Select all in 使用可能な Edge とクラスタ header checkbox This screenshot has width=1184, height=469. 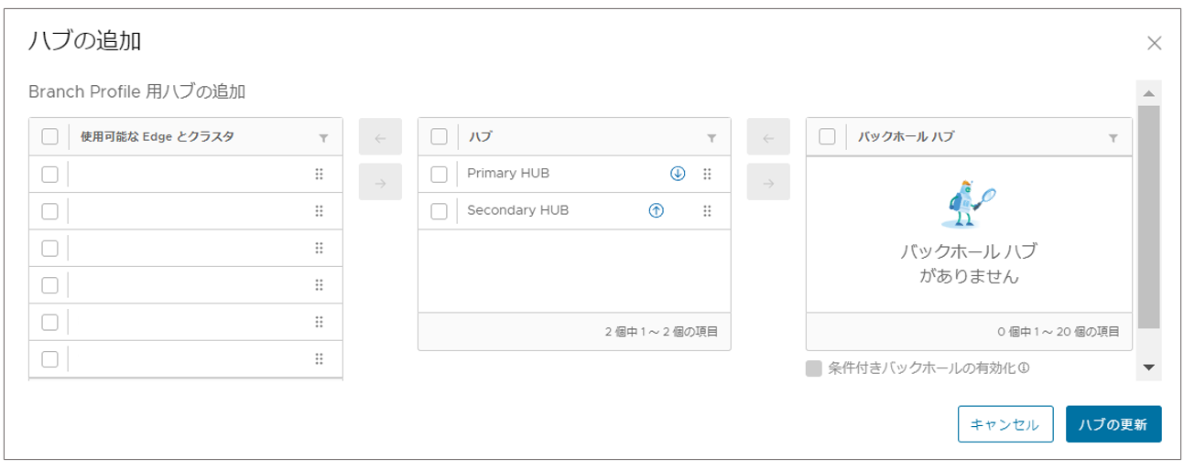coord(50,137)
